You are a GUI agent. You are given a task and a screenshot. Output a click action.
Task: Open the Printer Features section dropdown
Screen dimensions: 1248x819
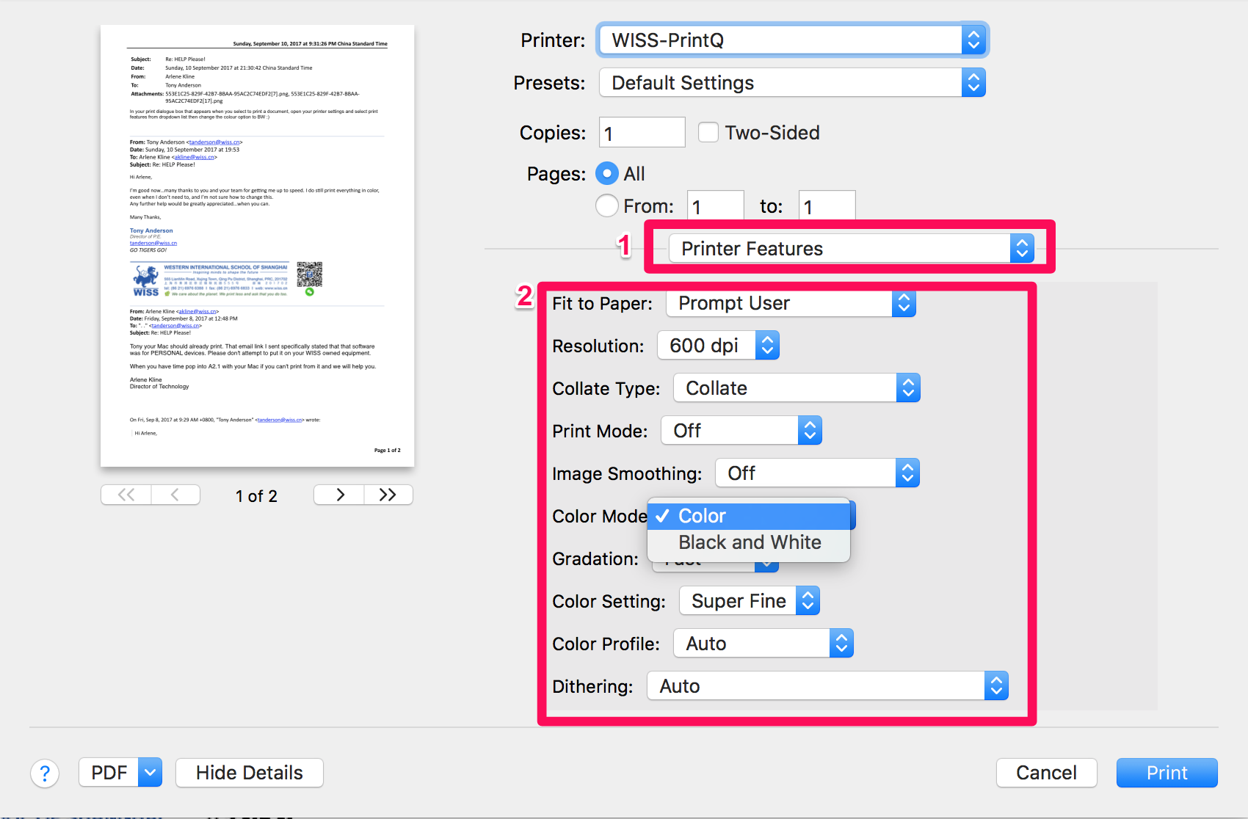pyautogui.click(x=852, y=248)
